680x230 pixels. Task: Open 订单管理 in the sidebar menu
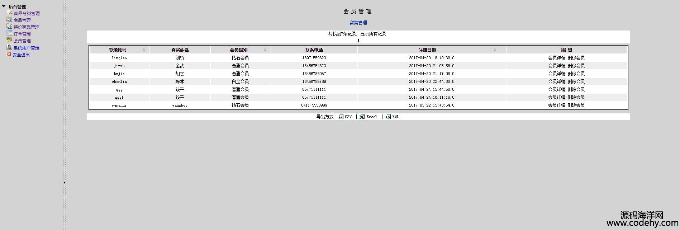(22, 34)
